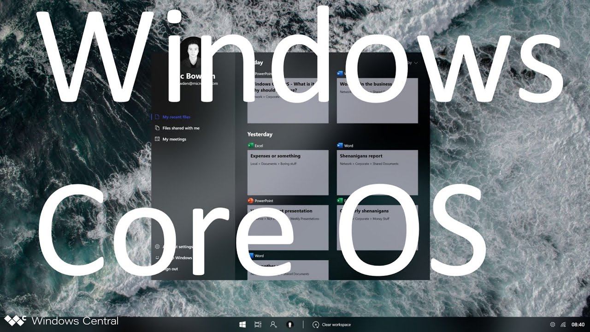This screenshot has height=332, width=590.
Task: Open the user avatar in the taskbar
Action: coord(290,325)
